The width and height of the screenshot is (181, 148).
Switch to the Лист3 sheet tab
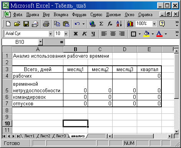click(61, 136)
